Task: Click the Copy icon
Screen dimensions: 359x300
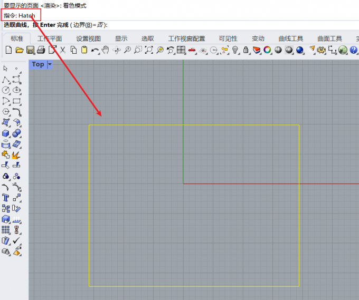Action: [x=73, y=50]
